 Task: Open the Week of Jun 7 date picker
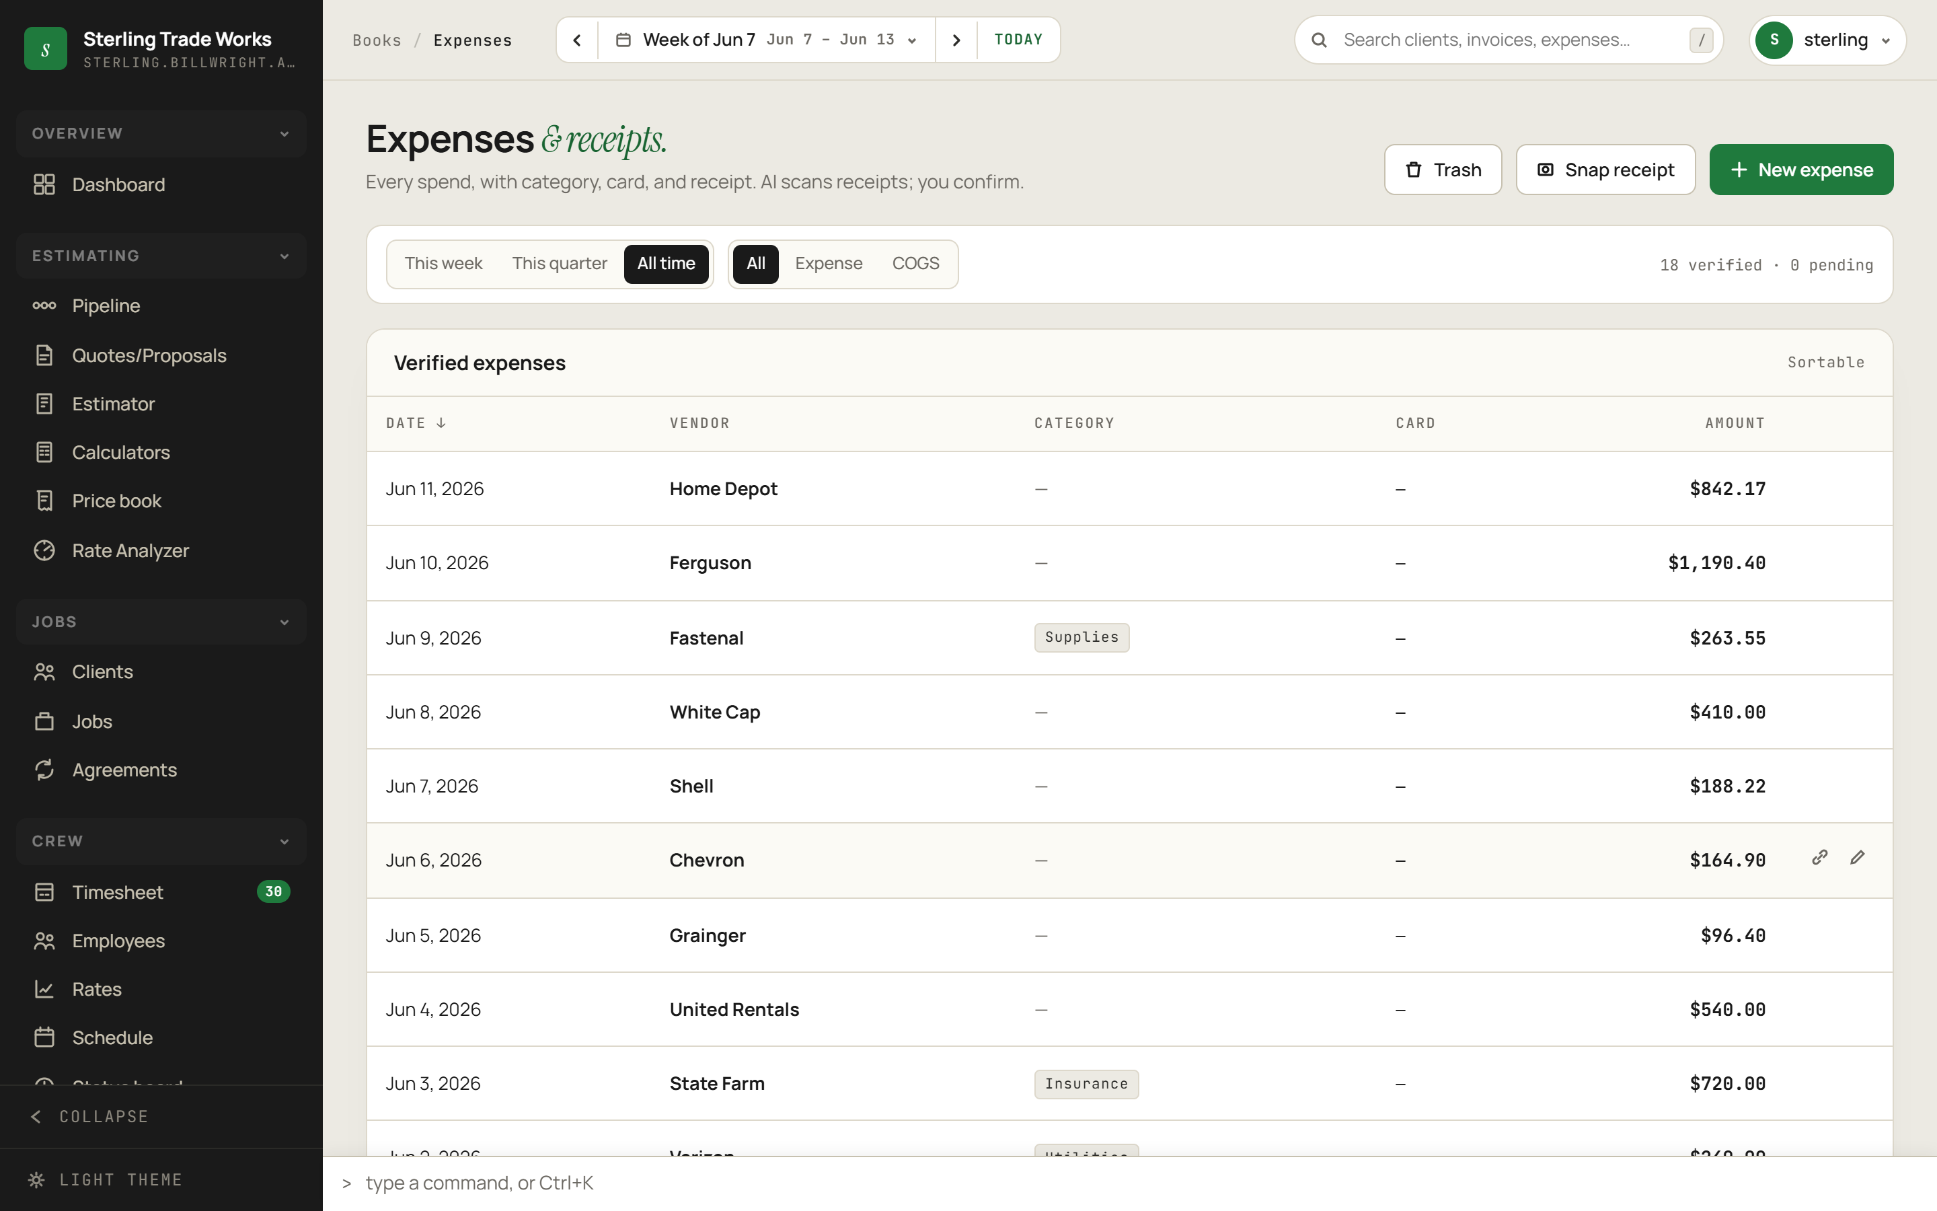tap(766, 40)
